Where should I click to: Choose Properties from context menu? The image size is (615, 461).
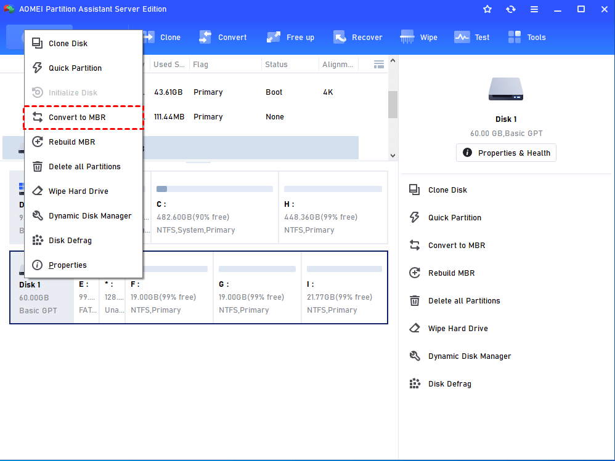pyautogui.click(x=84, y=265)
